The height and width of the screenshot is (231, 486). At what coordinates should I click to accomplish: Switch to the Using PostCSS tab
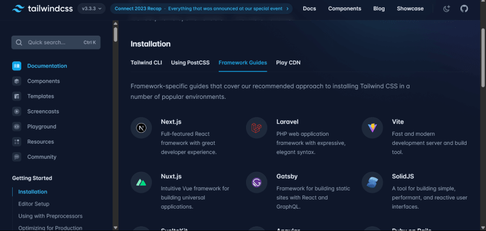190,62
